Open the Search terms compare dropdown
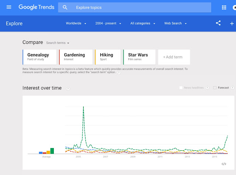 click(x=58, y=43)
